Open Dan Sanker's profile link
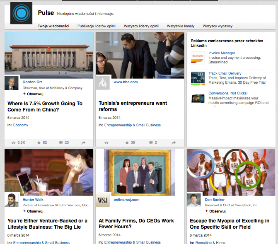The image size is (278, 244). pyautogui.click(x=215, y=200)
